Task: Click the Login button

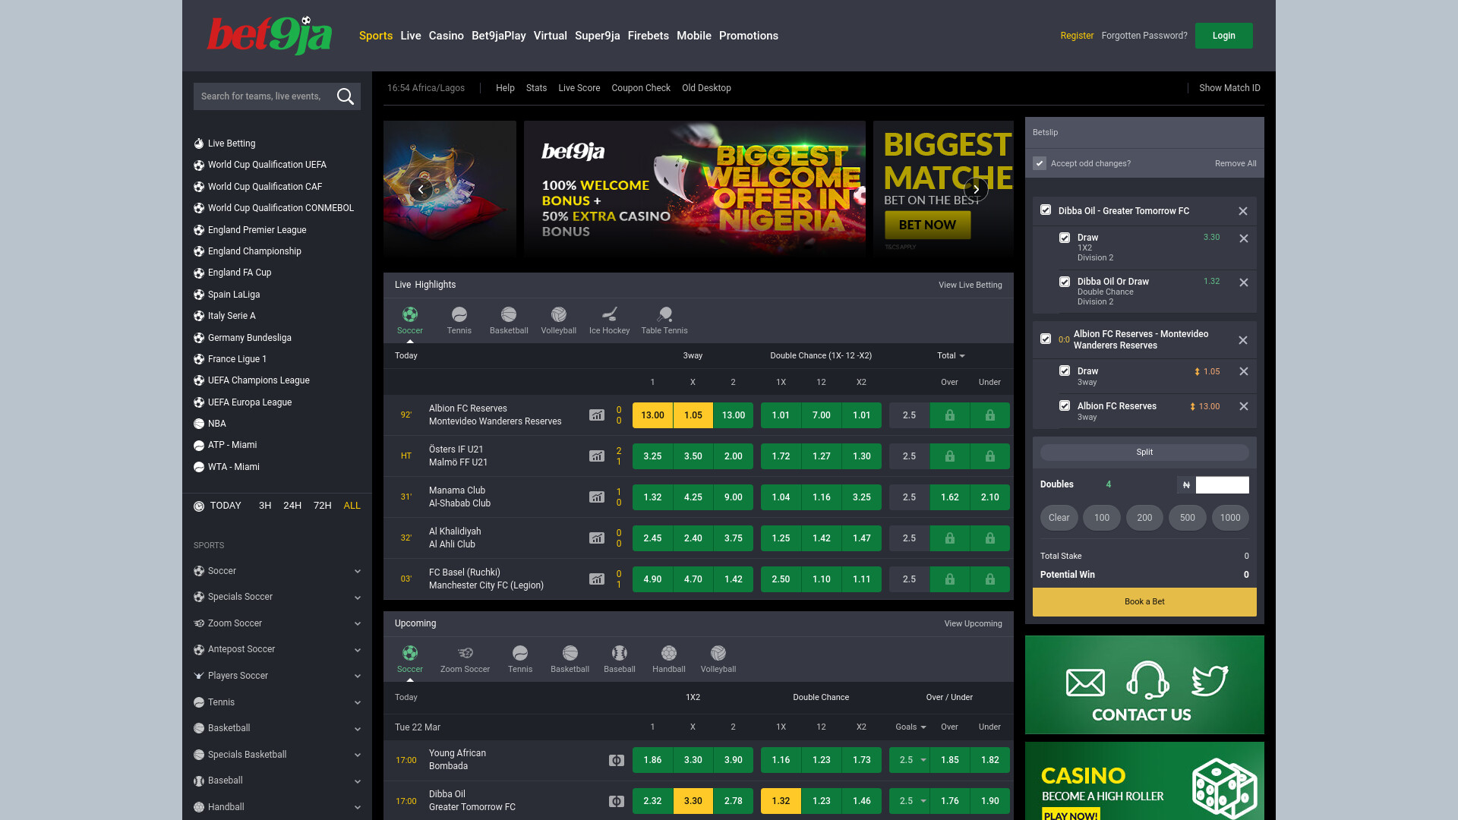Action: (1223, 36)
